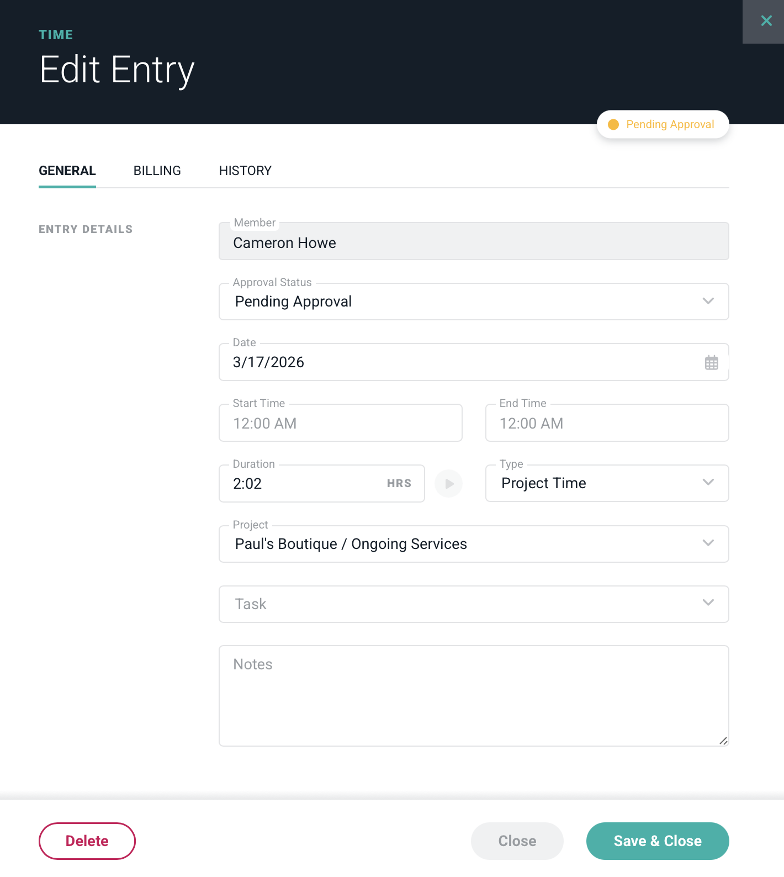Click the End Time field

click(607, 424)
